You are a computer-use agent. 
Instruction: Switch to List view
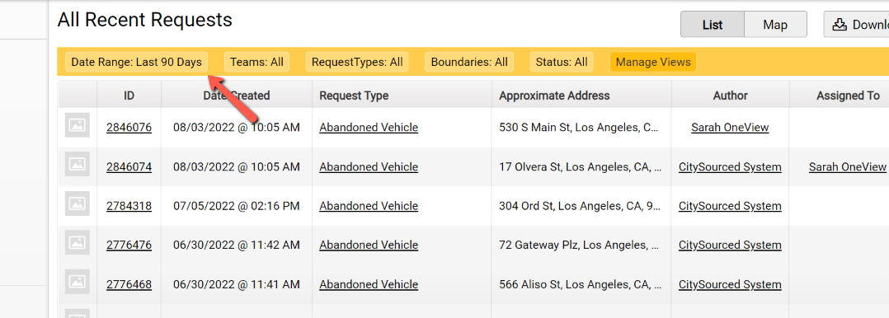point(713,25)
